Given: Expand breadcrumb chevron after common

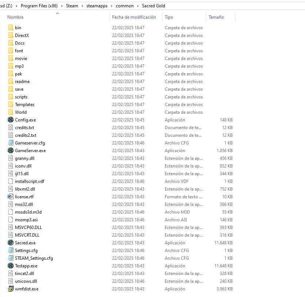Looking at the screenshot, I should click(x=138, y=6).
